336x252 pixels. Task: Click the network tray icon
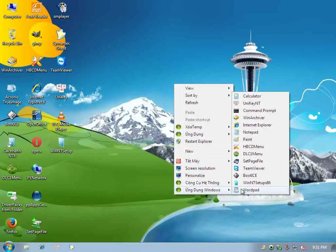point(295,247)
